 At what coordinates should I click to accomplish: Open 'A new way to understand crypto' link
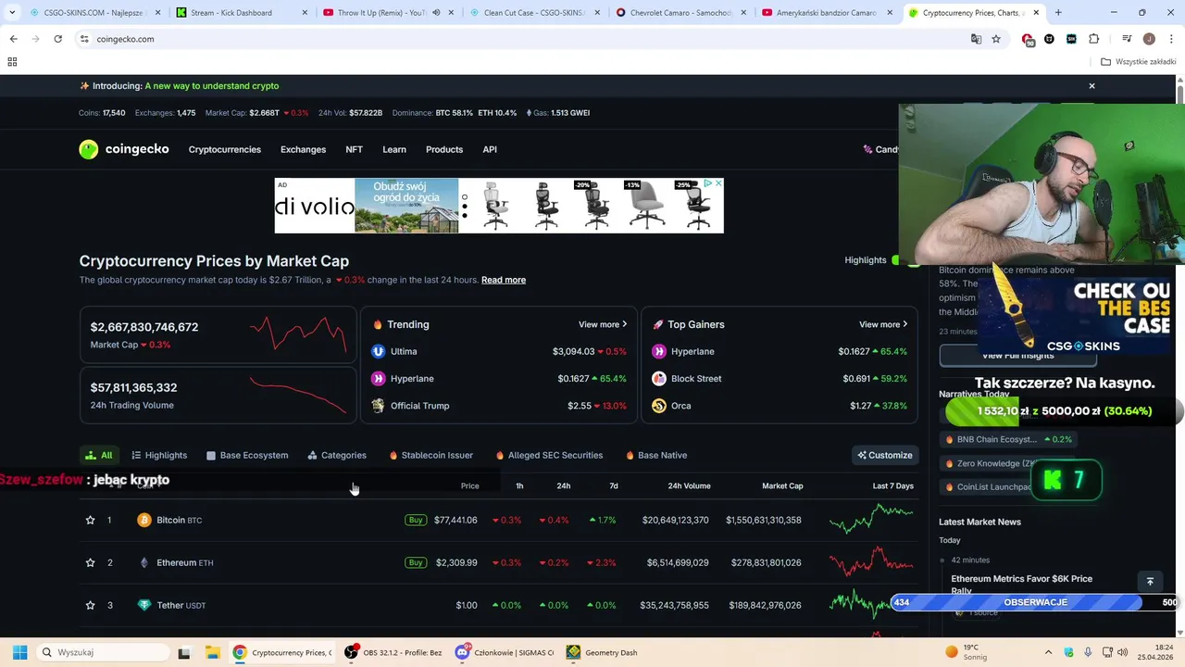pos(212,85)
